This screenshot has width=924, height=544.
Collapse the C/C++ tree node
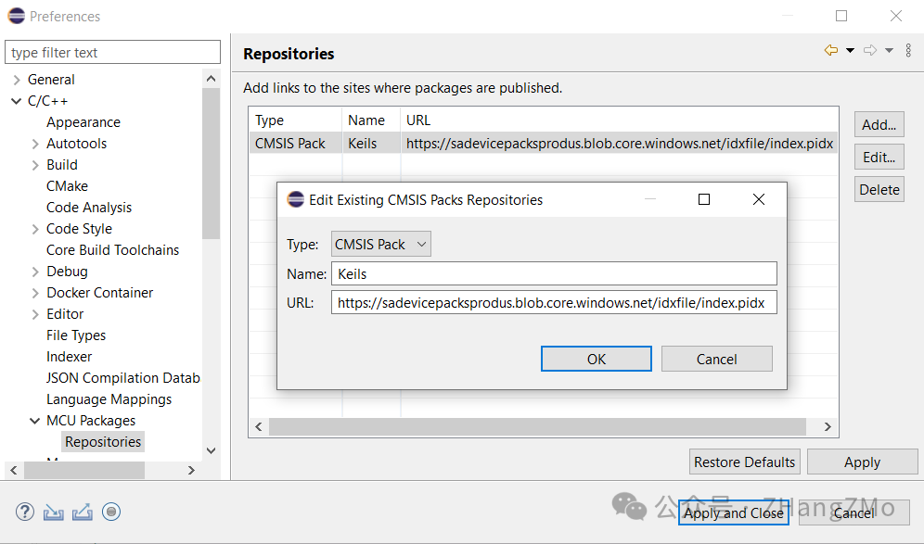17,101
